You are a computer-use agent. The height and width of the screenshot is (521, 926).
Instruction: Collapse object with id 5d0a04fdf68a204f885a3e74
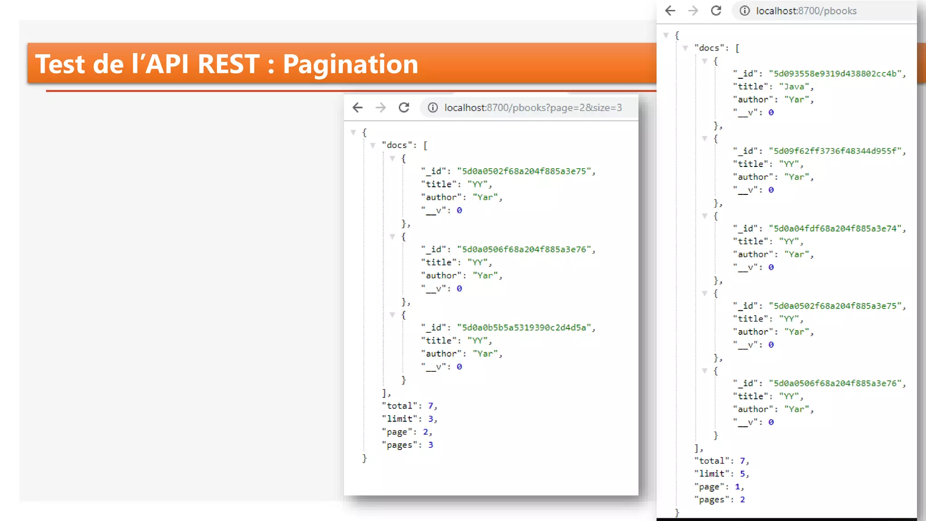coord(704,216)
